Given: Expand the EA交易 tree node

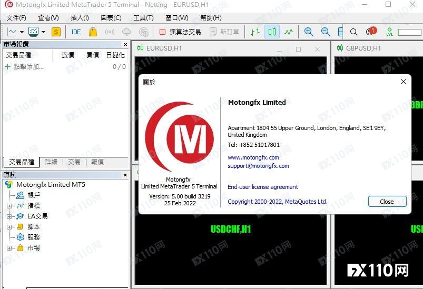Looking at the screenshot, I should [9, 216].
